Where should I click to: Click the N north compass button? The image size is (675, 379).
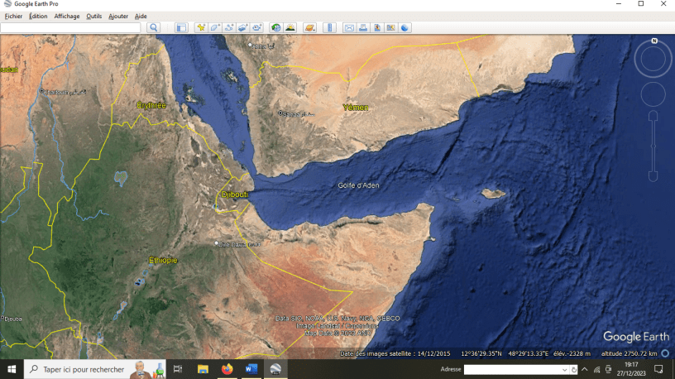[653, 41]
